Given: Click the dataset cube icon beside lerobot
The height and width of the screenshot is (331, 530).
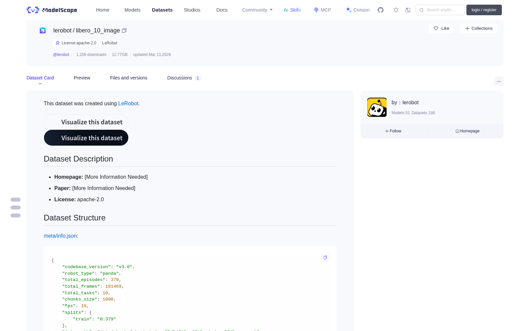Looking at the screenshot, I should point(43,30).
